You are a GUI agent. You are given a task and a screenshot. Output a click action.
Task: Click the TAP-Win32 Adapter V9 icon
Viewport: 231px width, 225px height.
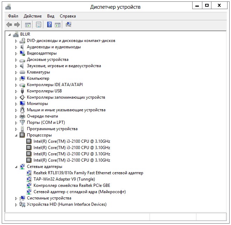29,179
